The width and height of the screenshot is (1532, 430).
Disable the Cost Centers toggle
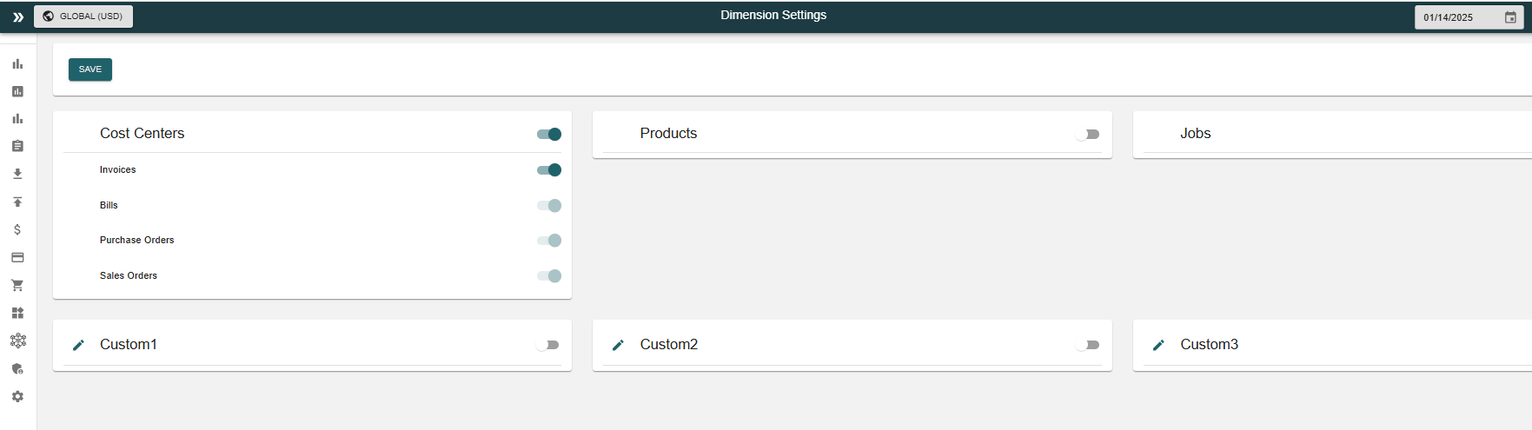point(549,134)
